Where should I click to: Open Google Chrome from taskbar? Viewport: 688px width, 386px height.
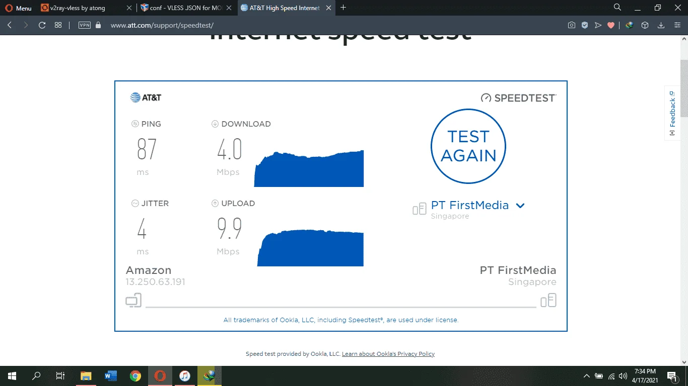(135, 375)
